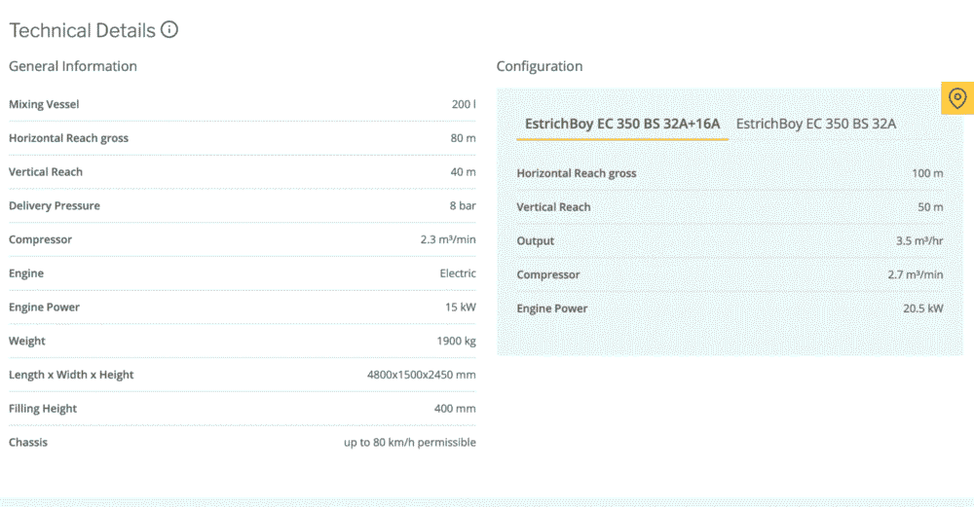Click the Weight label
Screen dimensions: 974x507
coord(26,342)
